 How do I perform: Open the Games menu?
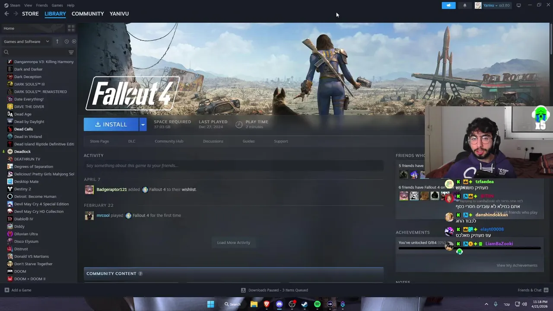pos(57,5)
